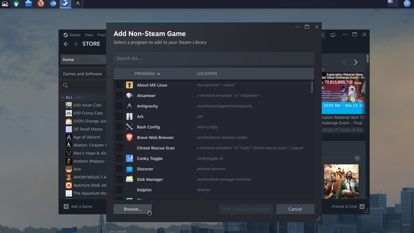Click the qBittorrent tray icon at top right
The image size is (414, 233).
pyautogui.click(x=407, y=4)
